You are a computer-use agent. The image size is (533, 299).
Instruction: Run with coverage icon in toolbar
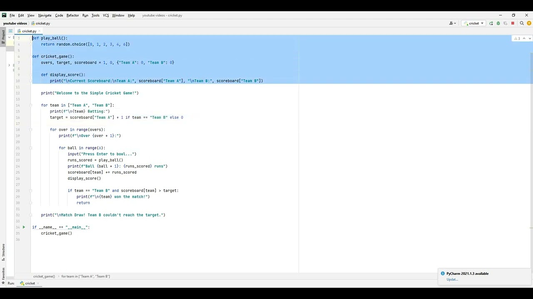(x=505, y=23)
